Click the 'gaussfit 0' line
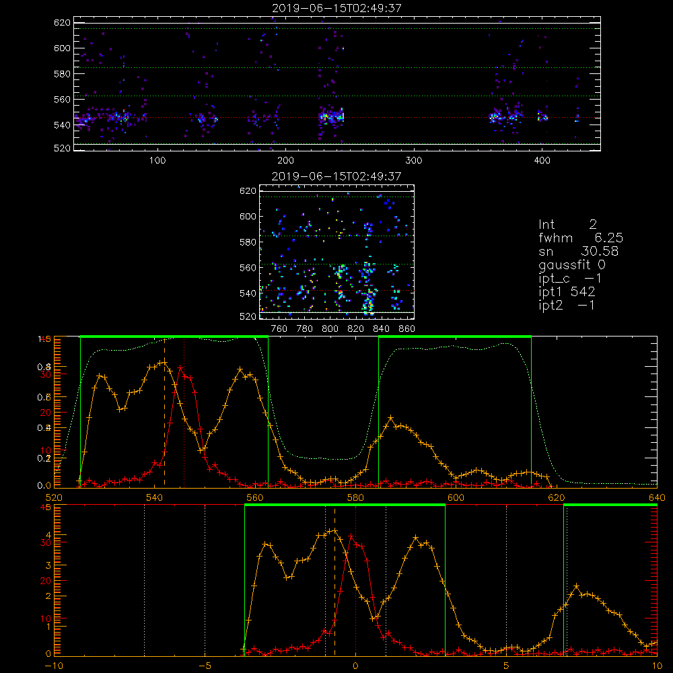This screenshot has height=673, width=673. click(572, 265)
